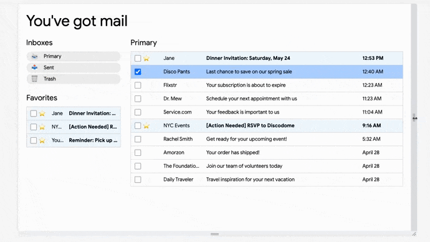Select sender Daily Traveler in Primary list

pos(178,180)
